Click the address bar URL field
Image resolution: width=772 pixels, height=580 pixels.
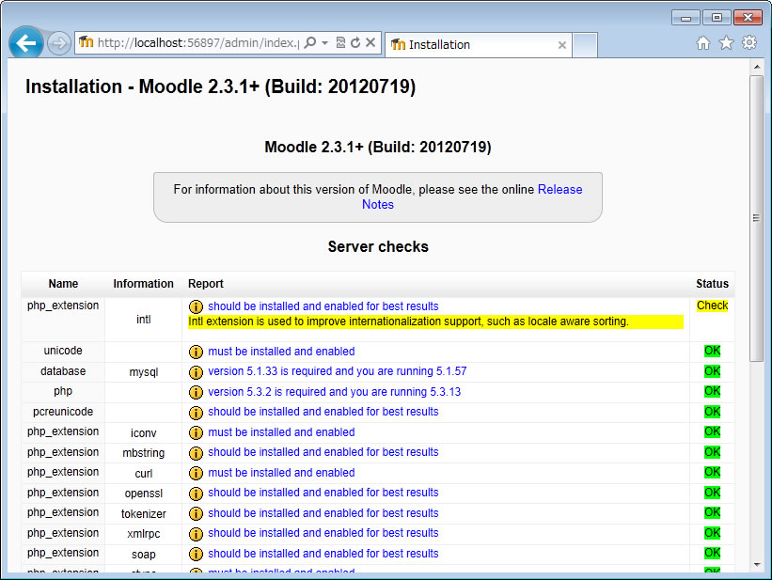tap(197, 43)
